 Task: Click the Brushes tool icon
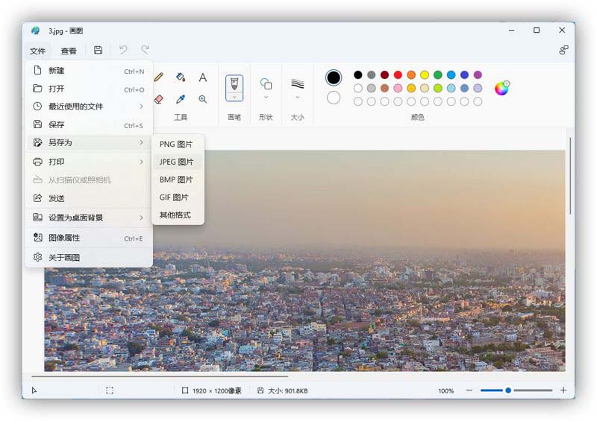click(234, 83)
